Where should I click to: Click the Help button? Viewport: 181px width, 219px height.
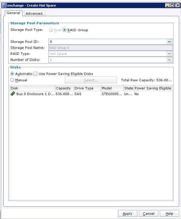coord(169,214)
